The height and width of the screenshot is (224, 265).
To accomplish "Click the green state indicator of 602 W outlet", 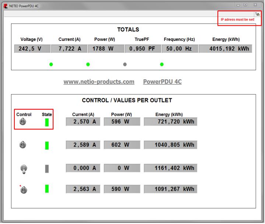I will point(47,146).
